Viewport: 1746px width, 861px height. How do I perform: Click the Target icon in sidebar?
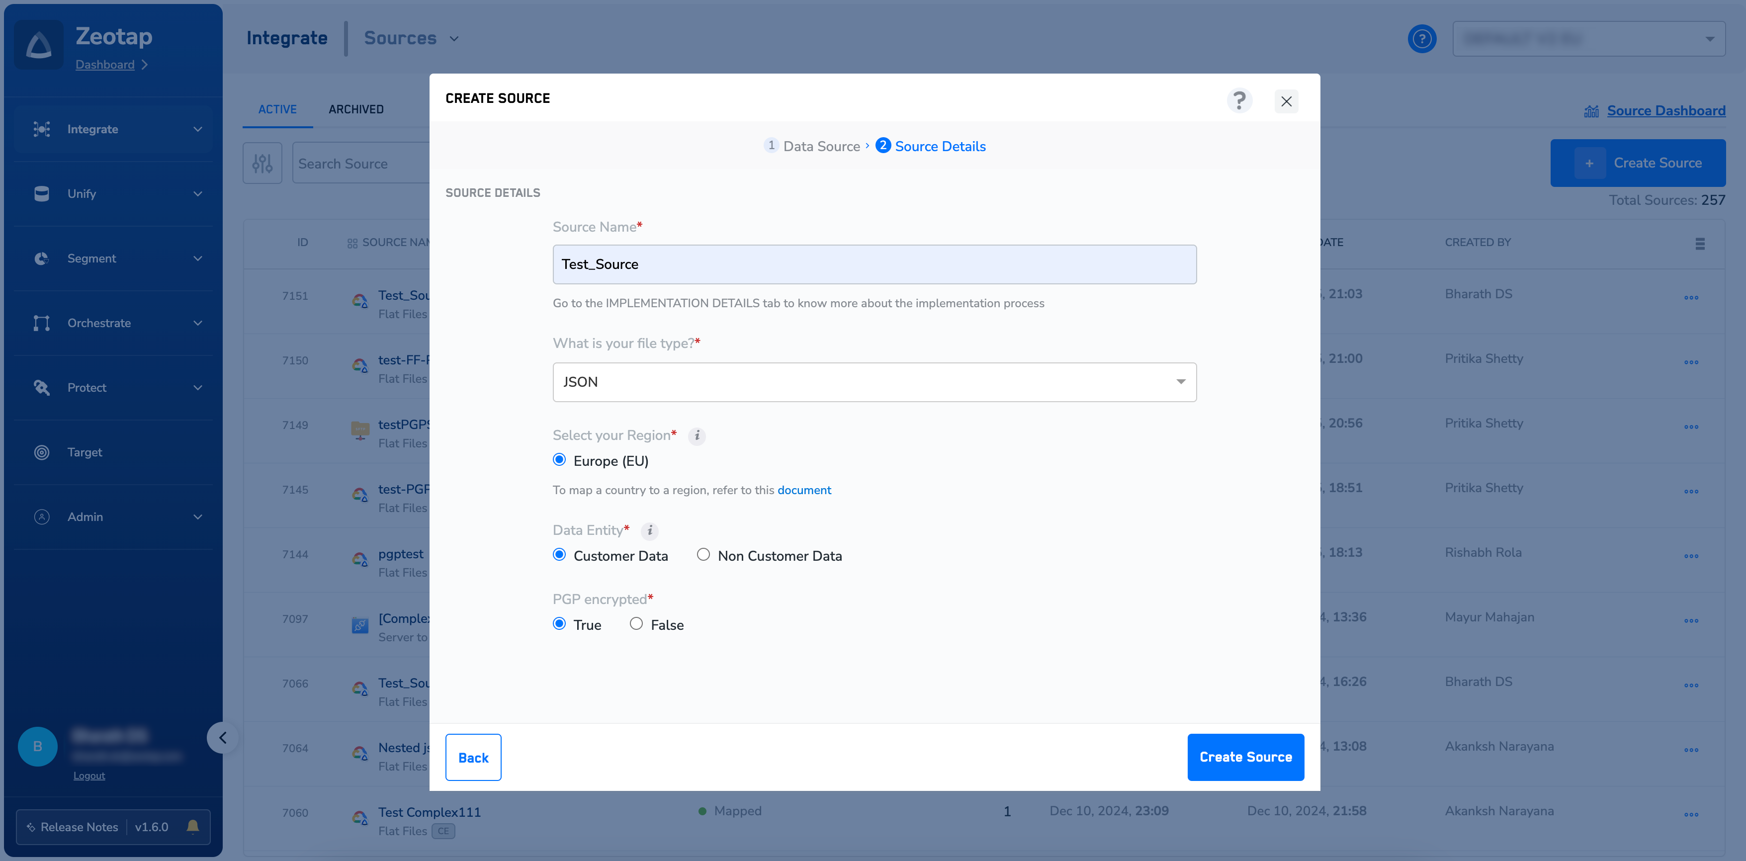42,452
